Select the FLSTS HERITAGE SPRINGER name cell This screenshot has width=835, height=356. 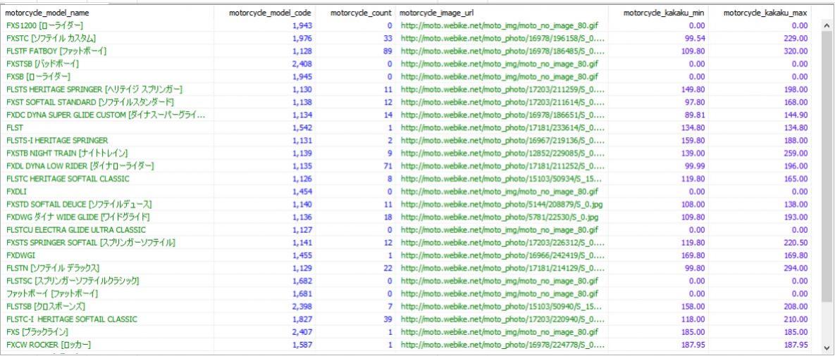pyautogui.click(x=106, y=89)
